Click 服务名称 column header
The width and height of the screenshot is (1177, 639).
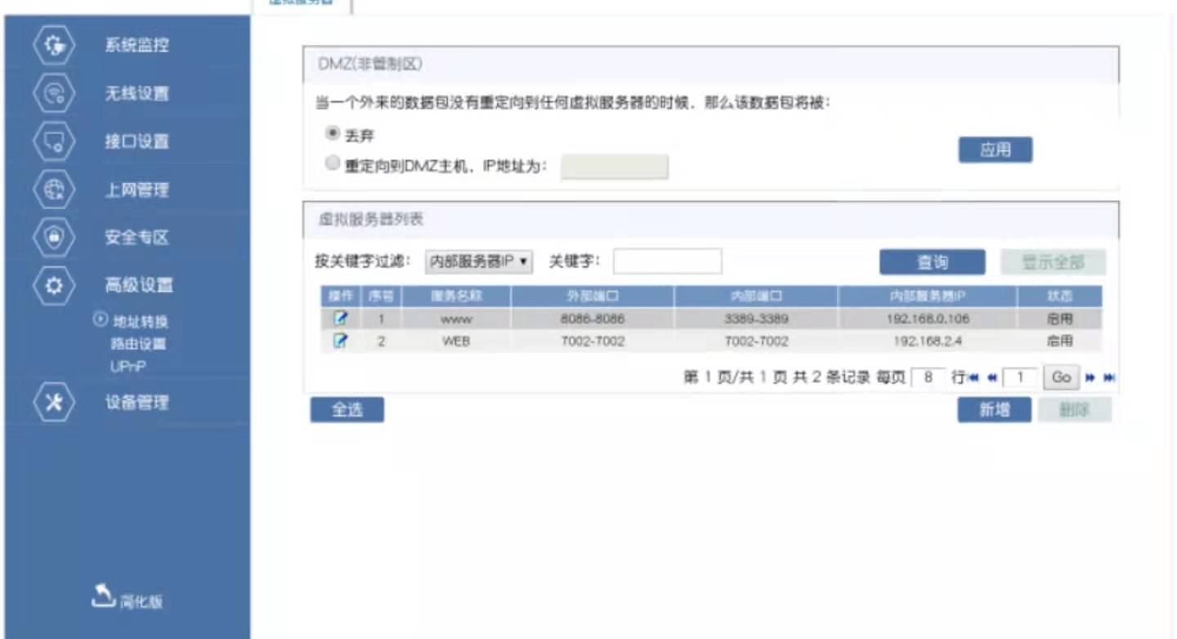tap(456, 296)
